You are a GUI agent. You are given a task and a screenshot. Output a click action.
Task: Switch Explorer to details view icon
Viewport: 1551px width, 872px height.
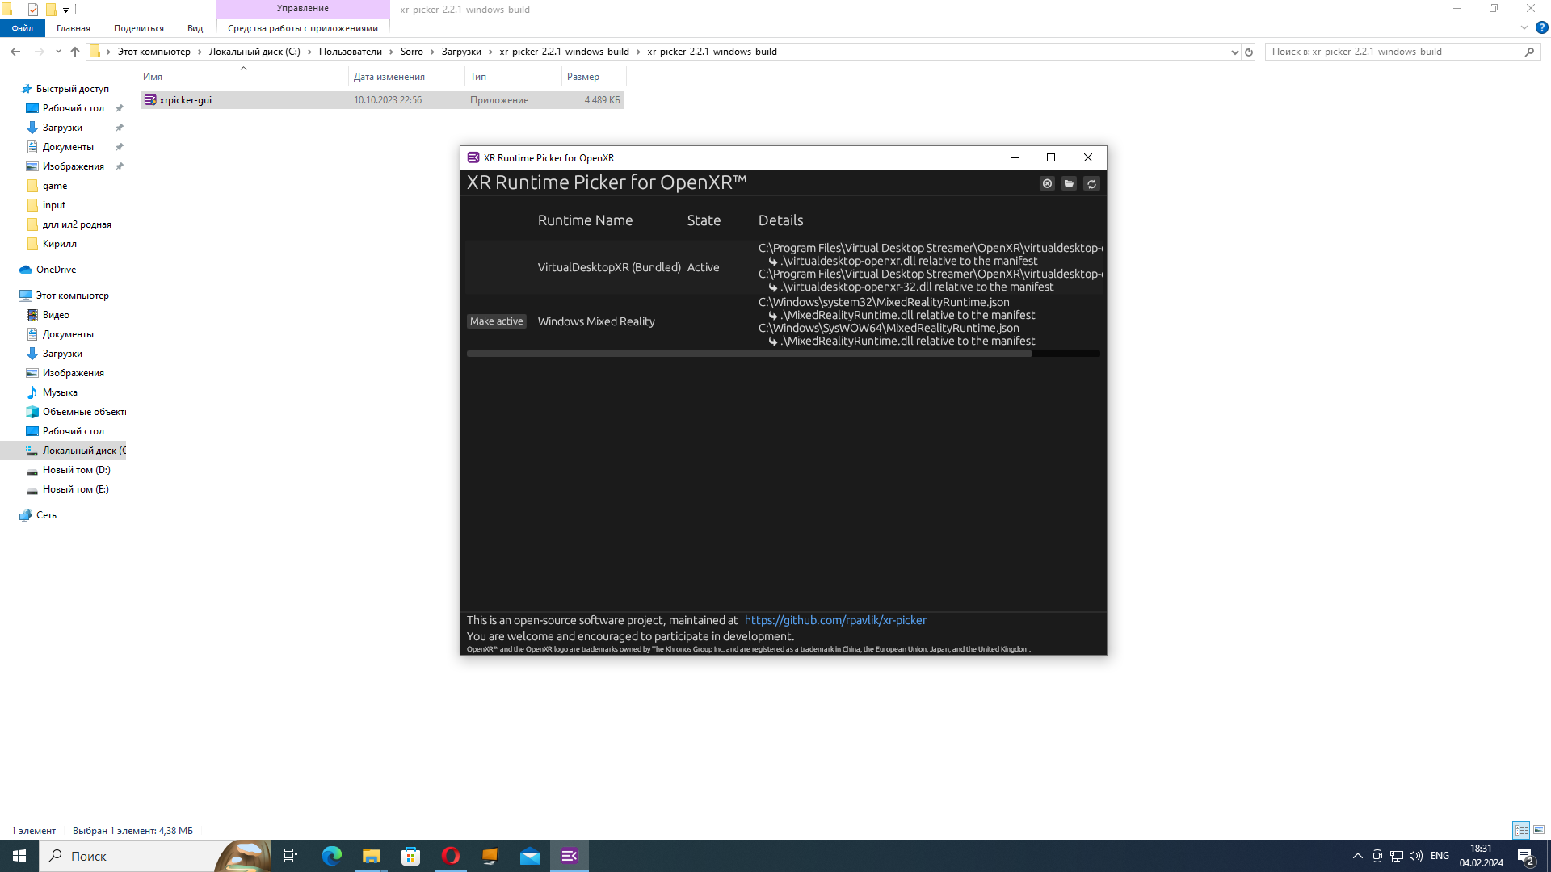click(x=1521, y=830)
